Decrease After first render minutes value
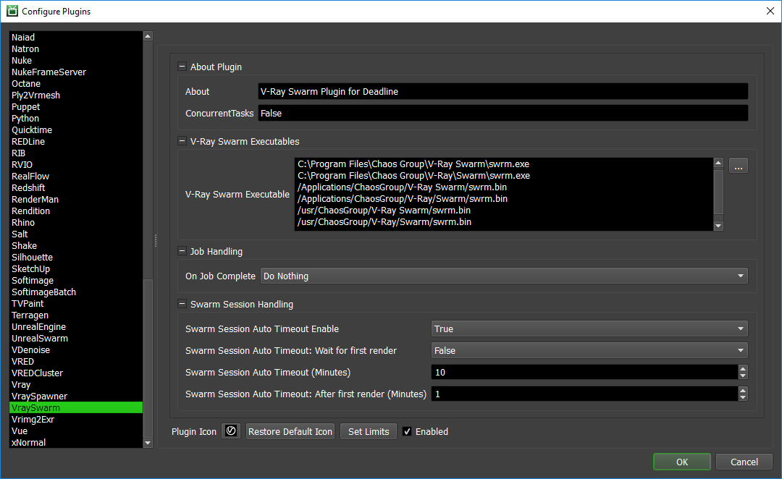The height and width of the screenshot is (479, 782). 742,397
